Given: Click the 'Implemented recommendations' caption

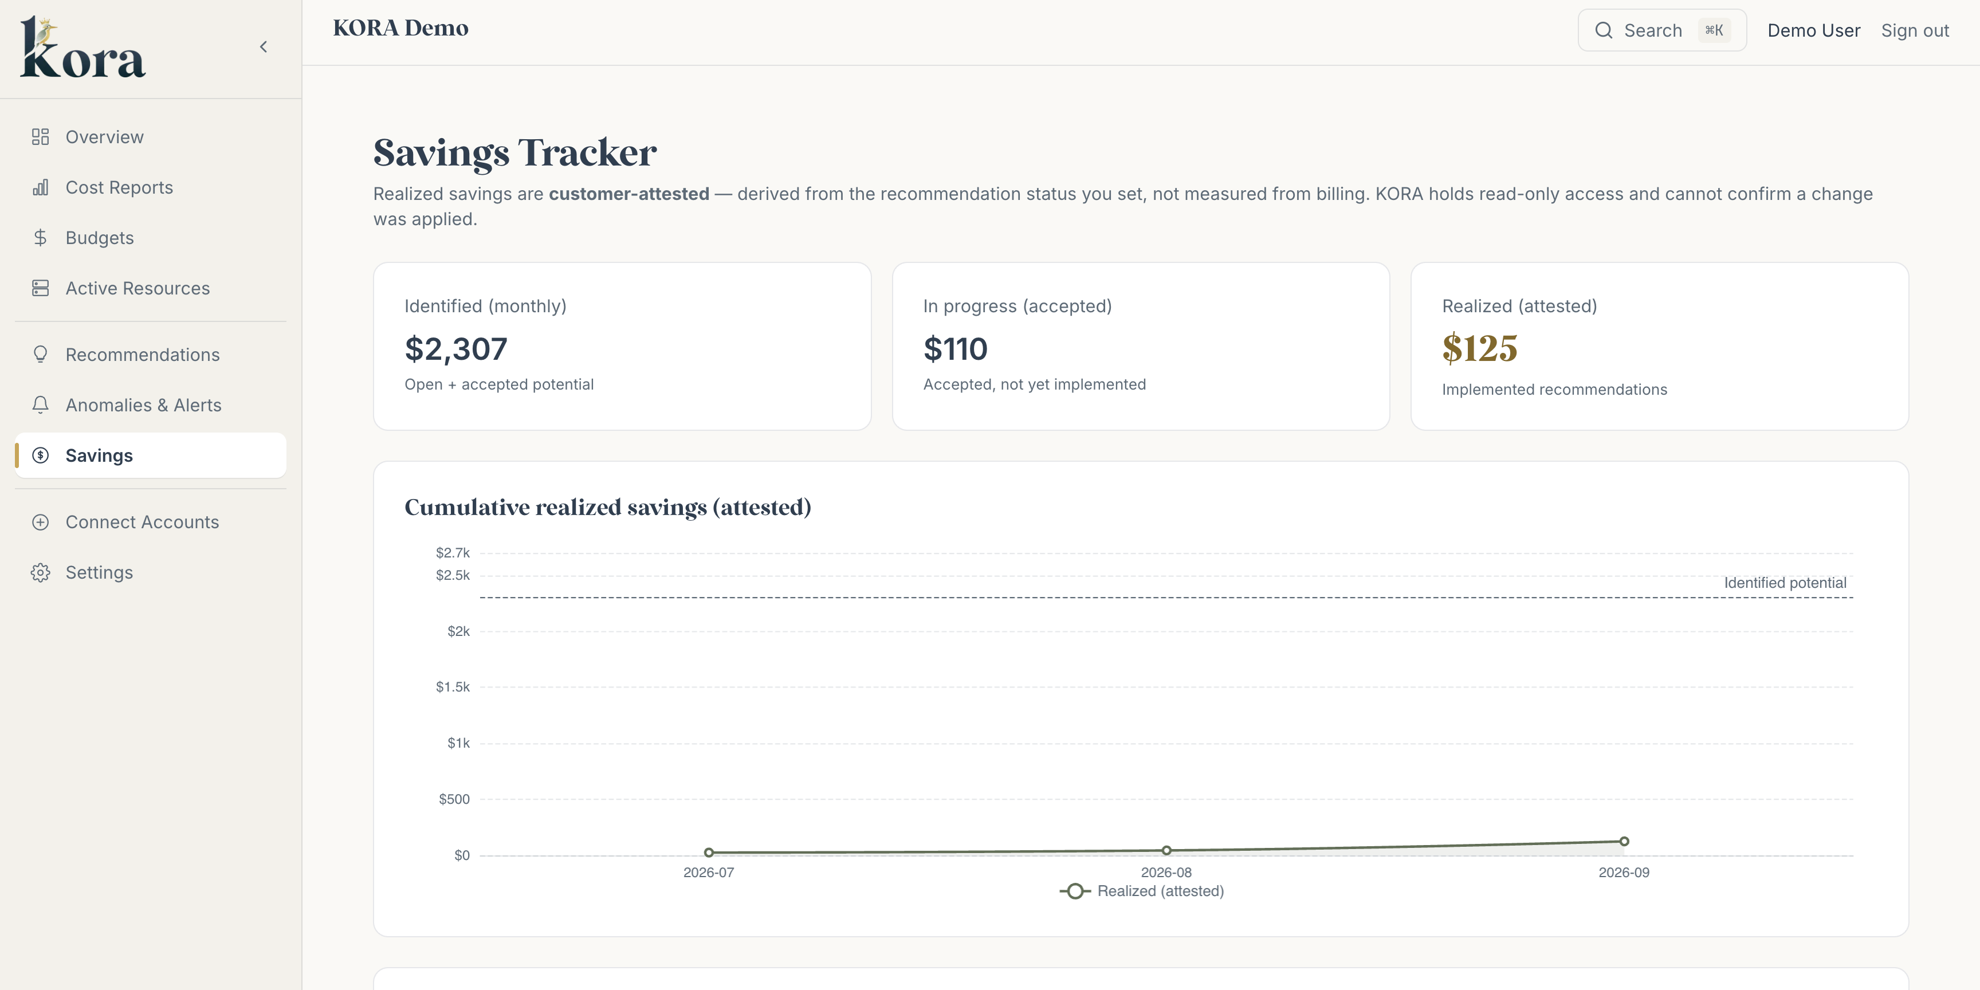Looking at the screenshot, I should [1554, 390].
